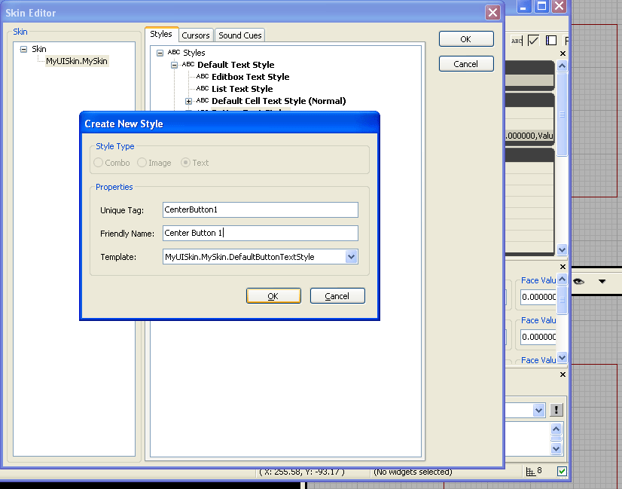Click the ABC icon beside Default Text Style

pyautogui.click(x=187, y=64)
